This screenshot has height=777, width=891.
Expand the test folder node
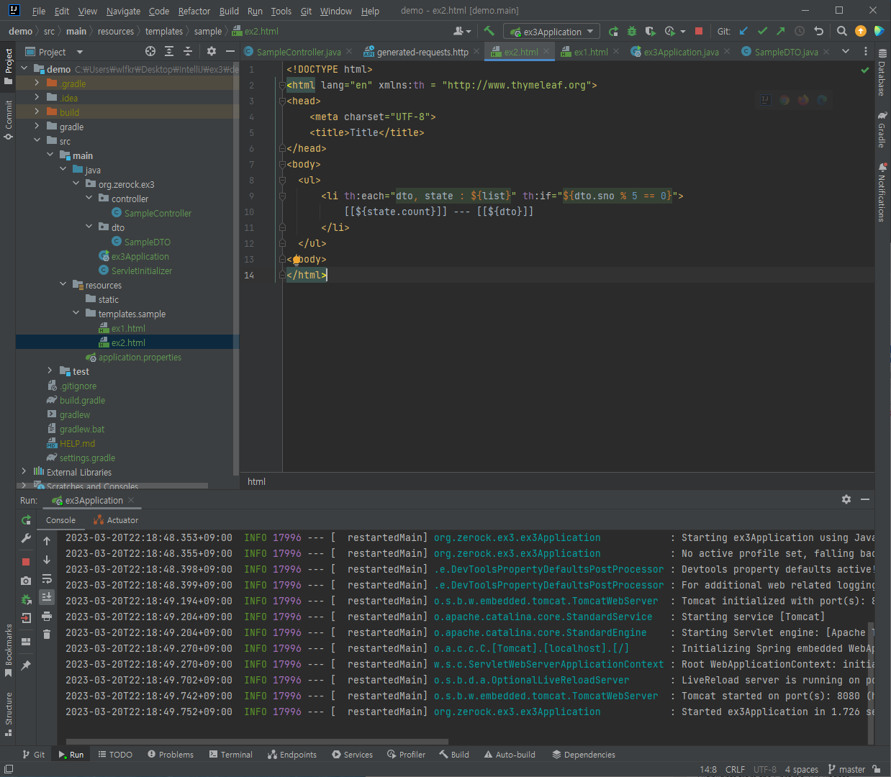[x=50, y=371]
